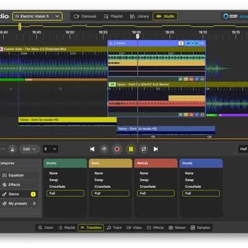
Task: Open the Playlist view in the top bar
Action: 113,16
